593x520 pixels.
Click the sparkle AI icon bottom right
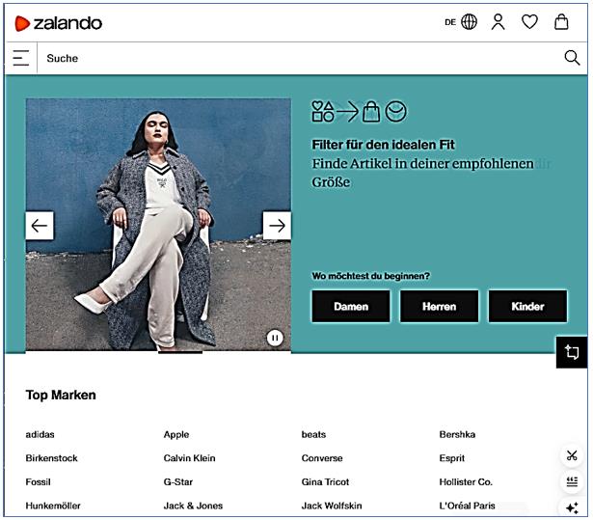pos(572,507)
